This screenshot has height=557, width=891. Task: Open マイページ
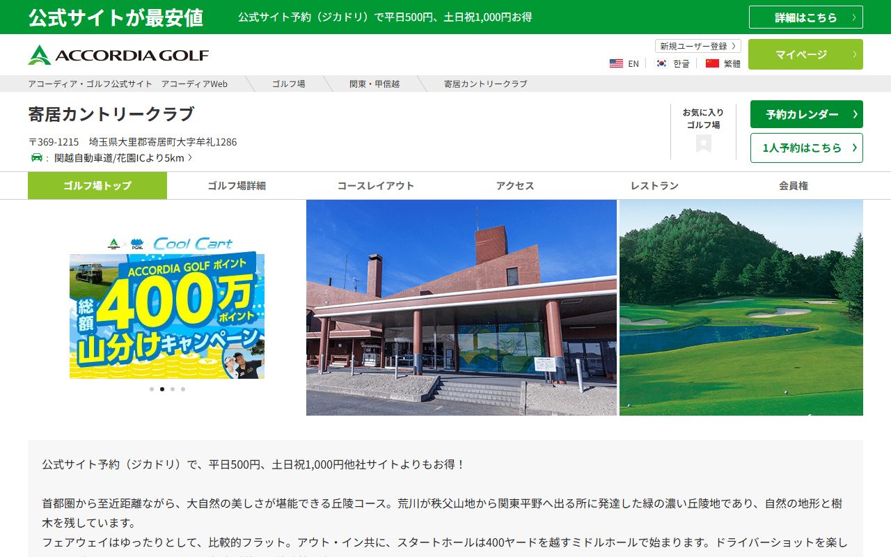(805, 54)
